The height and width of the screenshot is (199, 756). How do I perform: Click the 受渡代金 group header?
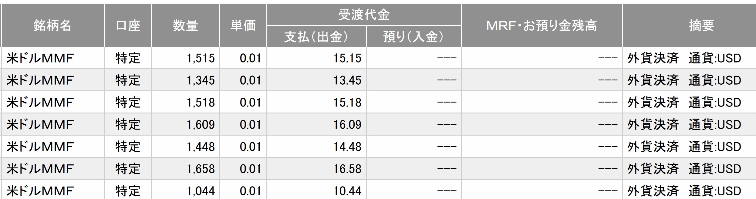364,15
